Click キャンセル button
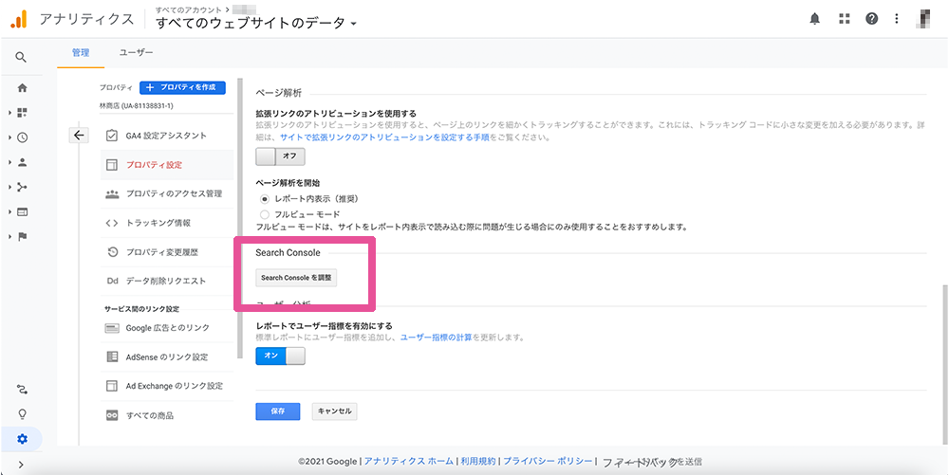The image size is (949, 475). (x=335, y=411)
